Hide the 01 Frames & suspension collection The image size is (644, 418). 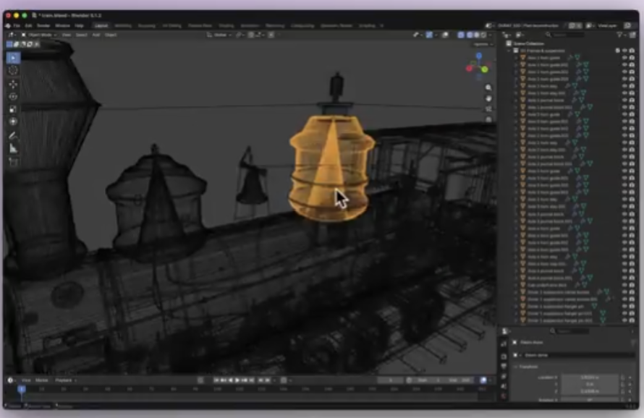pyautogui.click(x=624, y=51)
